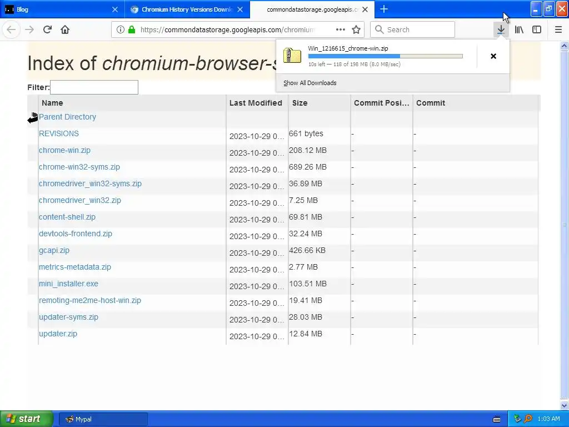Switch to the Blog tab
This screenshot has height=427, width=569.
[62, 9]
